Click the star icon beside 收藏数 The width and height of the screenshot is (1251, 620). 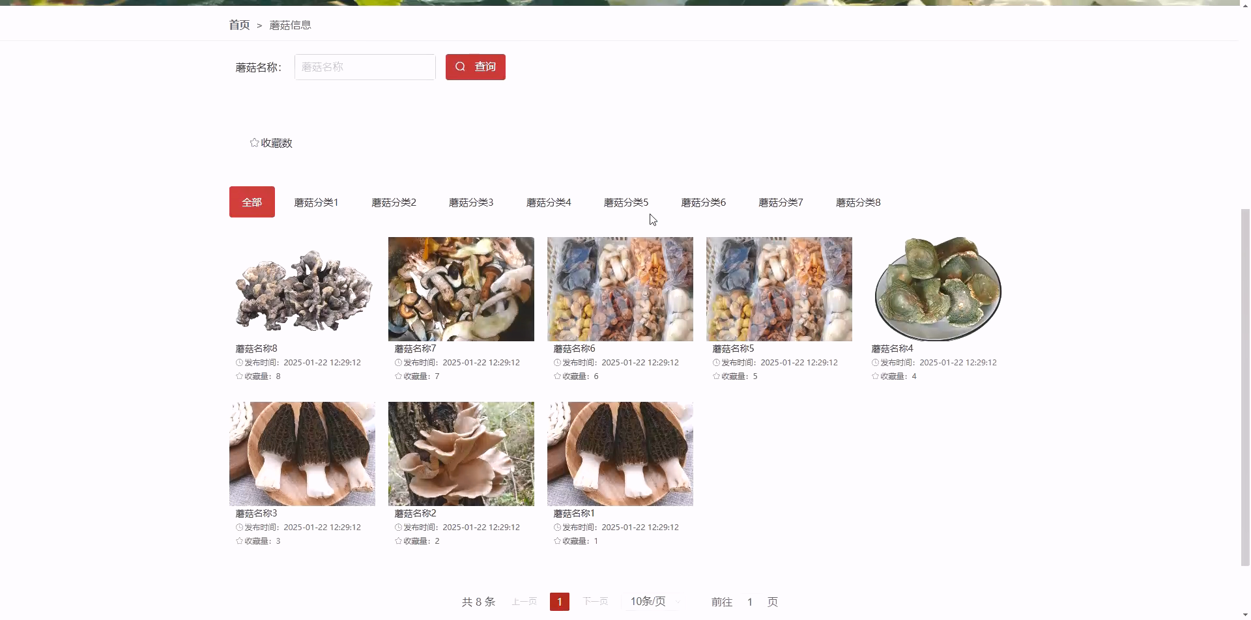point(254,143)
